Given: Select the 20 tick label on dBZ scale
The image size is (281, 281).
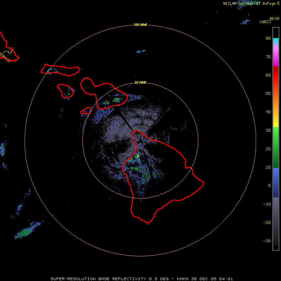Looking at the screenshot, I should point(268,149).
